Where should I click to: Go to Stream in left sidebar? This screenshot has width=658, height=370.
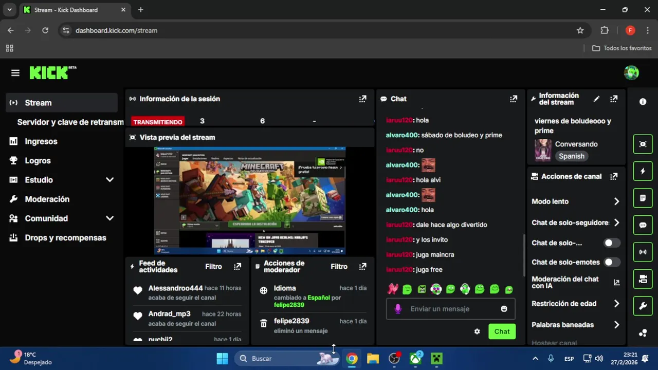click(x=62, y=103)
